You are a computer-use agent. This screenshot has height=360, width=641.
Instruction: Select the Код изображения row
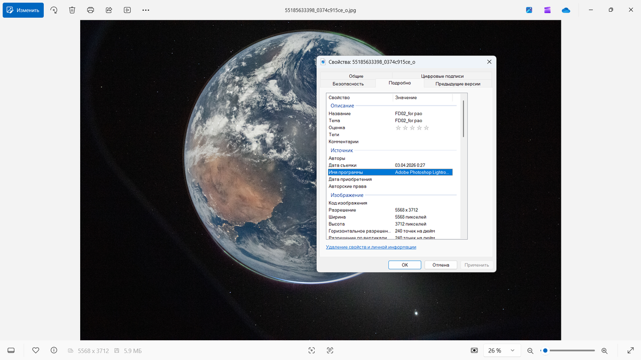click(390, 203)
